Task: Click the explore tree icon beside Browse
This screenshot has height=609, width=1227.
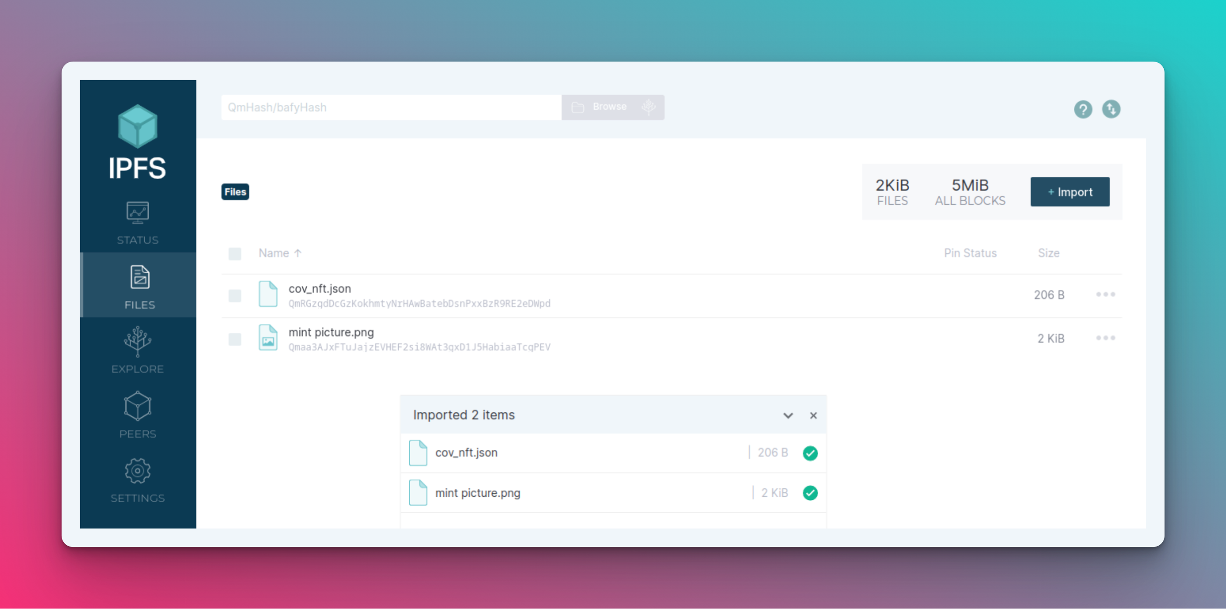Action: tap(648, 106)
